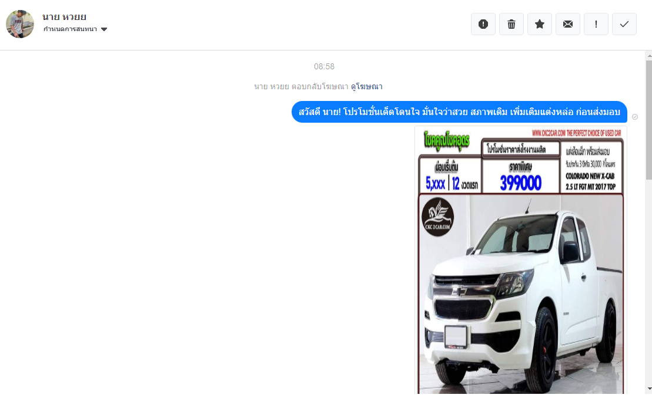The image size is (652, 398).
Task: Click the message delivered status icon
Action: click(x=635, y=117)
